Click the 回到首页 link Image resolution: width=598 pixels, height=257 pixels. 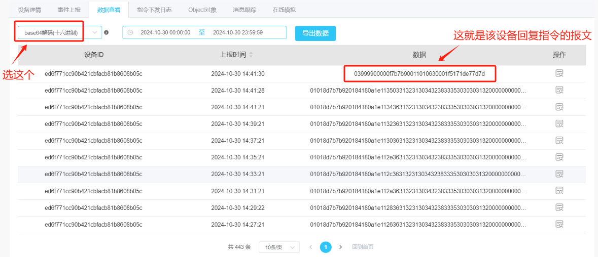point(363,247)
